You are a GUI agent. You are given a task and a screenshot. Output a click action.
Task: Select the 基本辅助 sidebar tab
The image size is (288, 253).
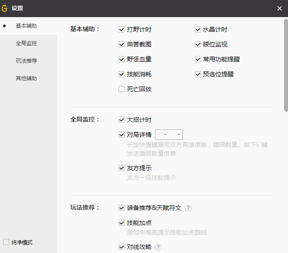point(26,26)
